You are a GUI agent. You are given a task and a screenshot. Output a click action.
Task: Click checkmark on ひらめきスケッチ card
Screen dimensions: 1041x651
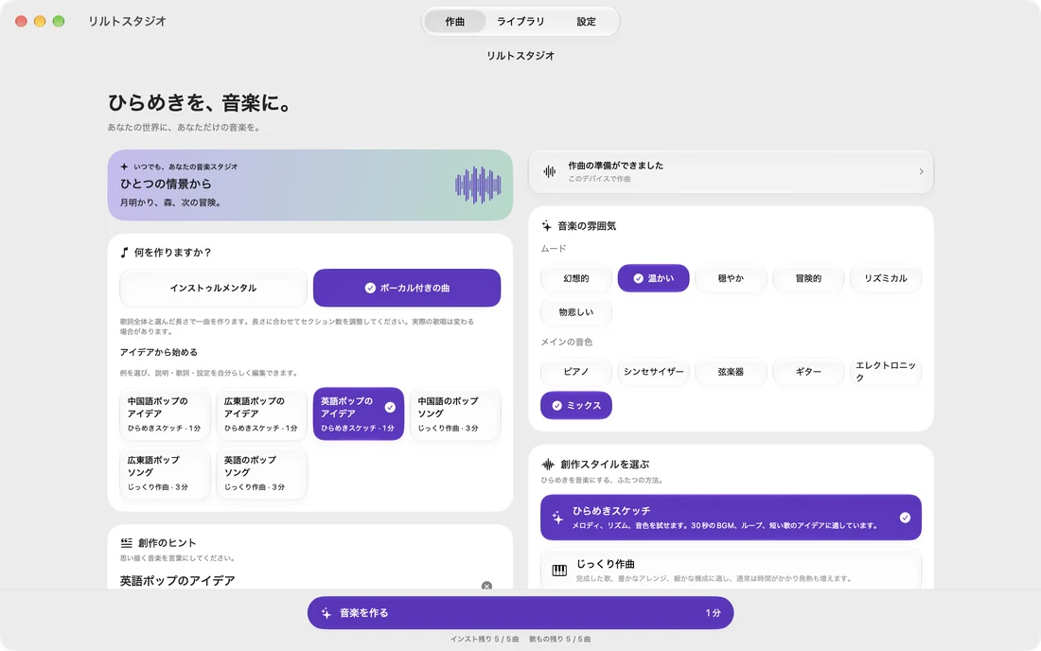tap(905, 518)
